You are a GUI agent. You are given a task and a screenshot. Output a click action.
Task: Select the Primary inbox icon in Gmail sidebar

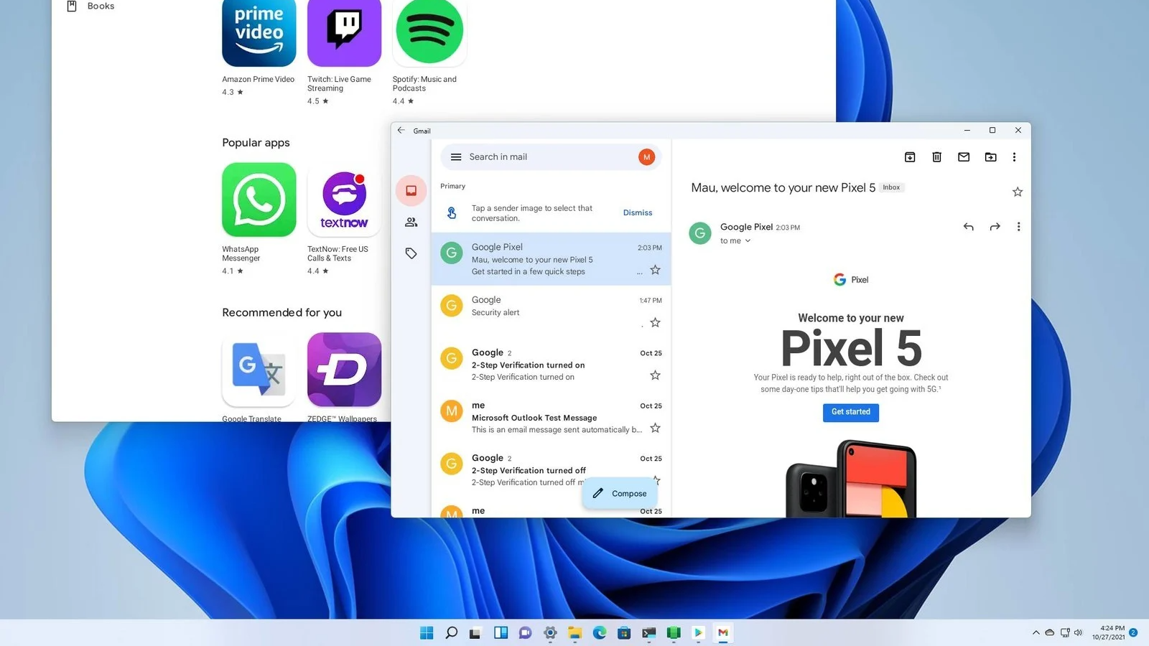point(411,191)
